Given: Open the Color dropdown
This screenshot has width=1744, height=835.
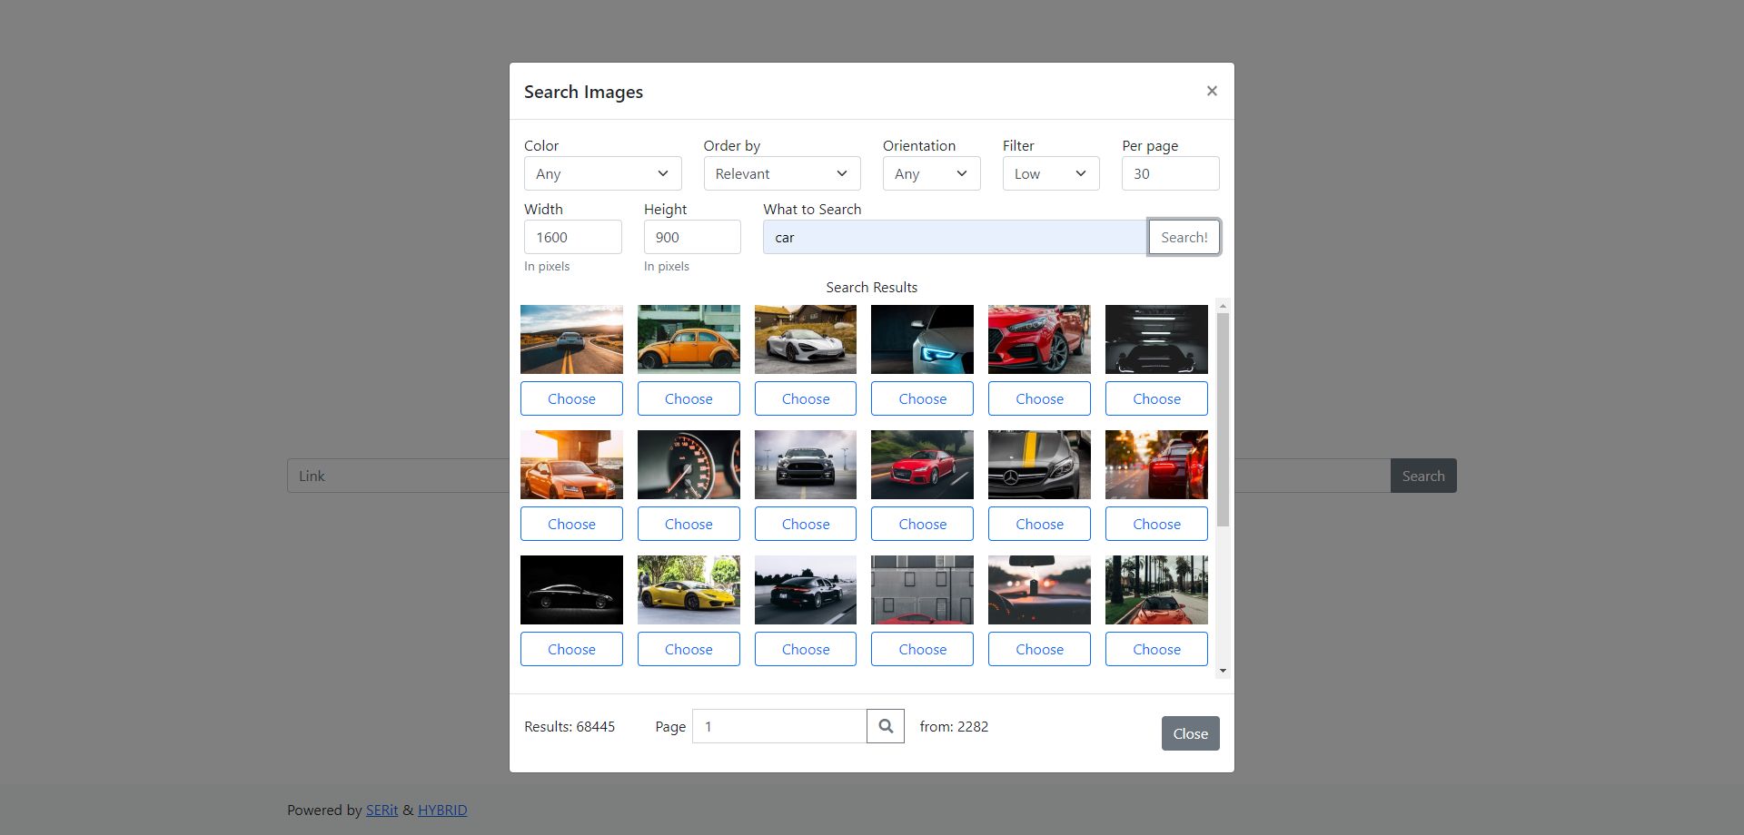Looking at the screenshot, I should [602, 173].
